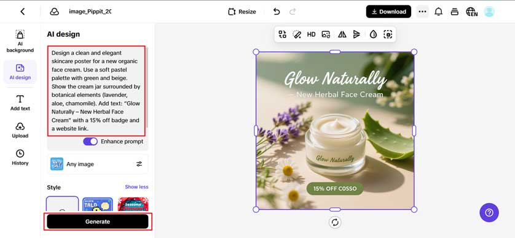
Task: Open the stacked layers icon in header
Action: (455, 12)
